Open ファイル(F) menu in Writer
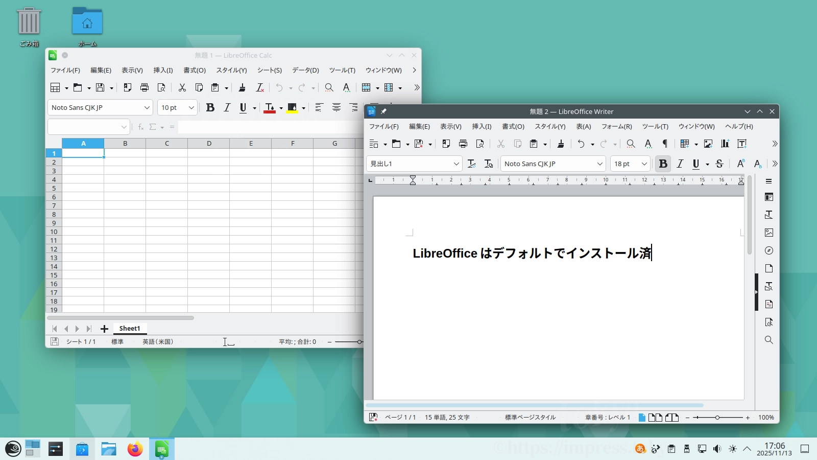The height and width of the screenshot is (460, 817). pyautogui.click(x=384, y=126)
